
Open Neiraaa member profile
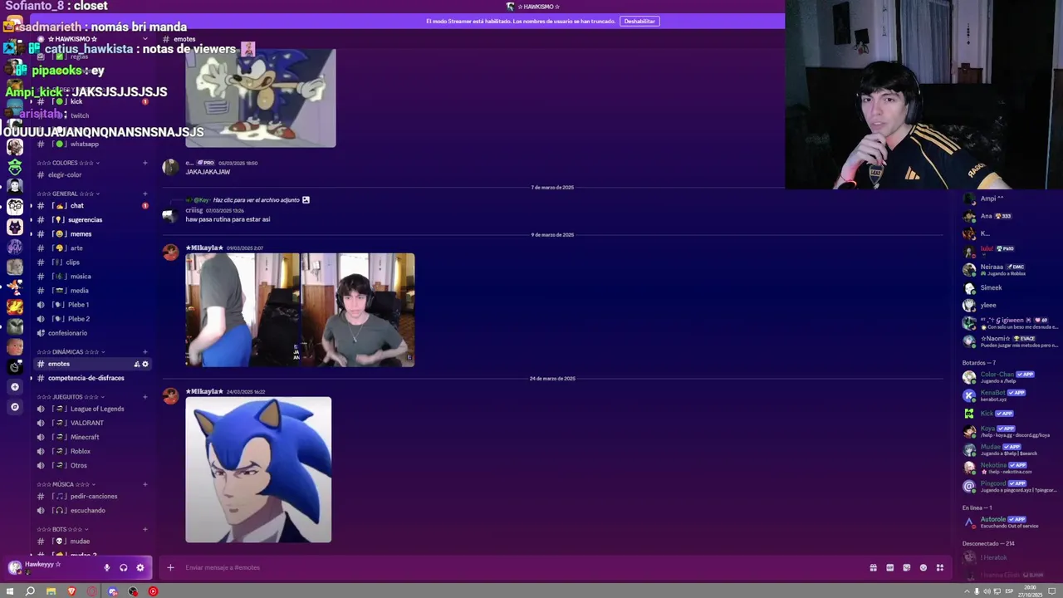(x=1010, y=270)
